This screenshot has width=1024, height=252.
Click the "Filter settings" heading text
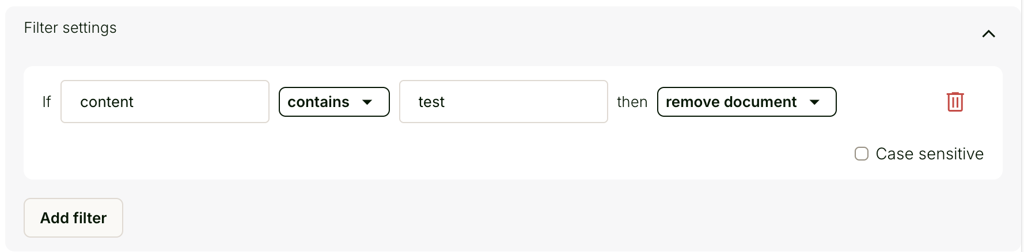click(x=70, y=28)
